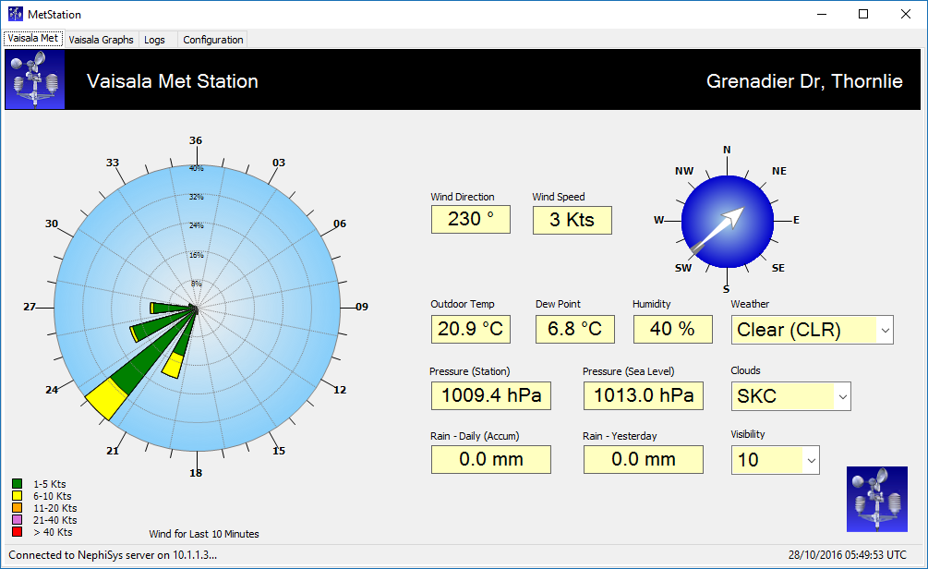Screen dimensions: 928x569
Task: Click the 18 heading label on wind rose
Action: tap(196, 473)
